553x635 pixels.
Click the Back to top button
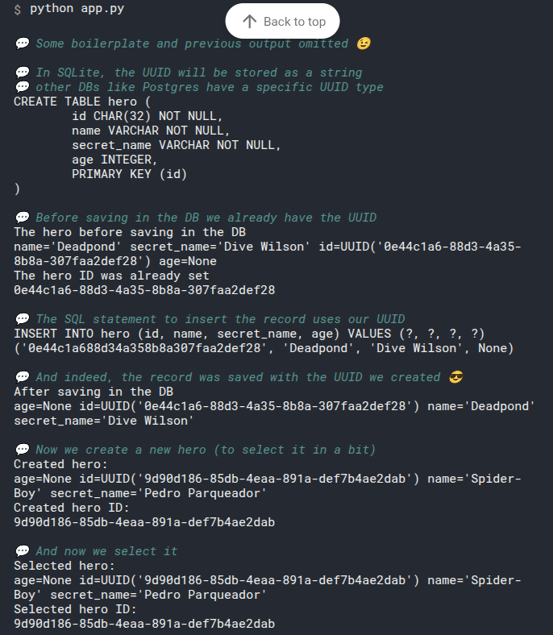pos(282,22)
